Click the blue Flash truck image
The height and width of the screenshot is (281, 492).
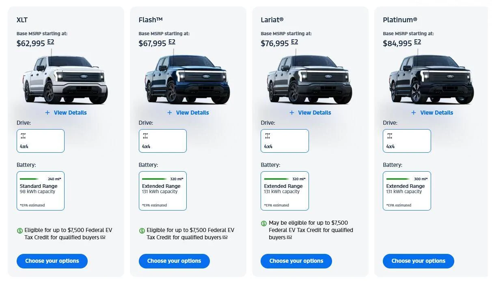[188, 79]
